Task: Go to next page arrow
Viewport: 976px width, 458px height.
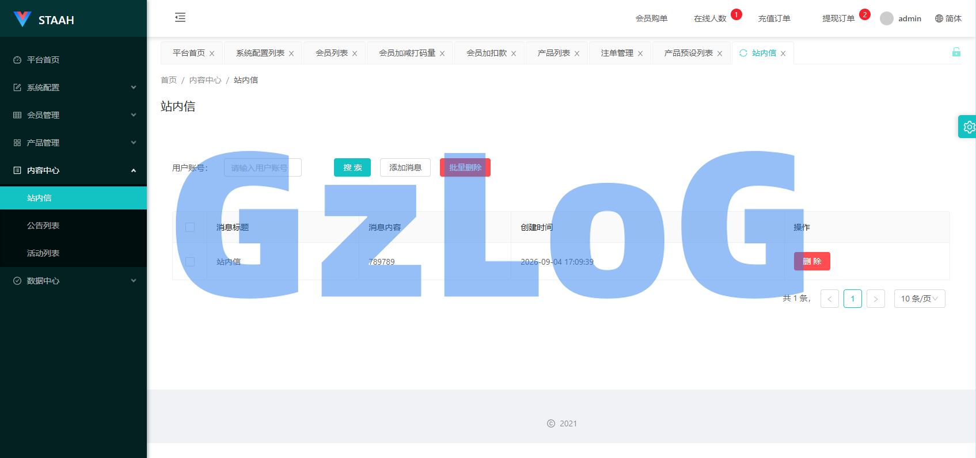Action: (876, 299)
